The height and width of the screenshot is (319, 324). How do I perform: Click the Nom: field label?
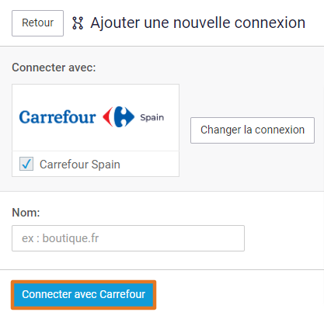tap(26, 213)
